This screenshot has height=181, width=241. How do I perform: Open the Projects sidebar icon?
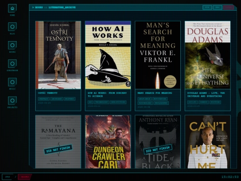12,101
